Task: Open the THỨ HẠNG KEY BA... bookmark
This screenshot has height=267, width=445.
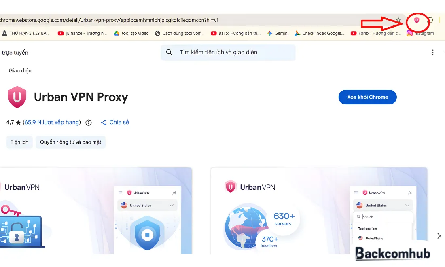Action: point(26,33)
